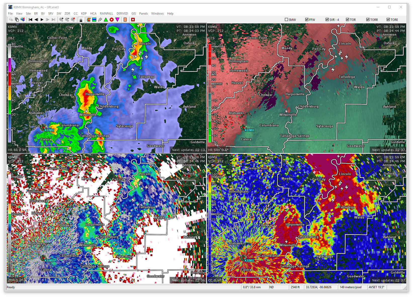Click the red square warning outline icon
This screenshot has height=297, width=413.
click(x=133, y=20)
